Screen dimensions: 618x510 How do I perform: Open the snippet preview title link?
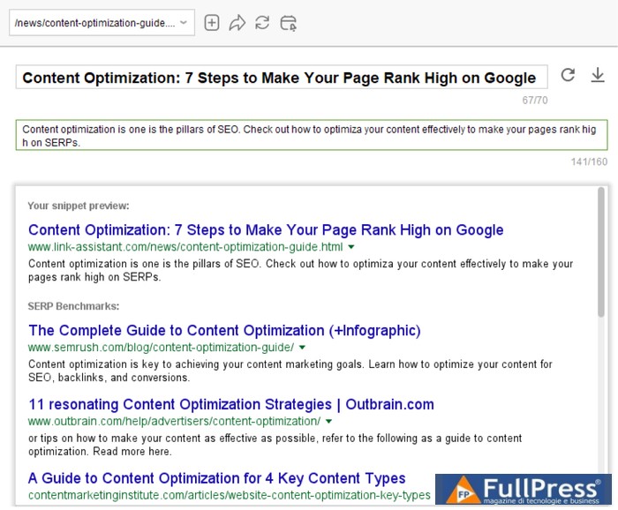(266, 230)
